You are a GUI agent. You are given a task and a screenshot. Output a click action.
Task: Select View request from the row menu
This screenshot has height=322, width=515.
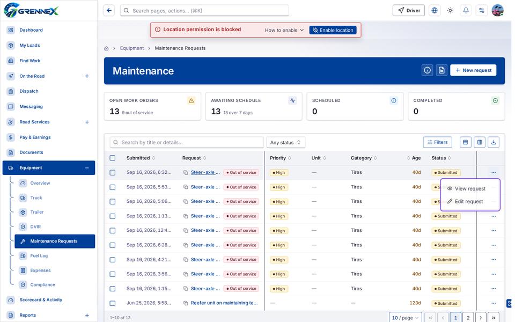pyautogui.click(x=470, y=188)
